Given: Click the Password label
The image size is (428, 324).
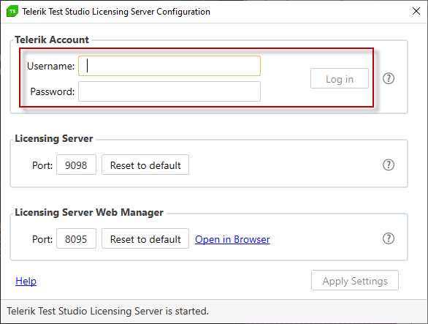Looking at the screenshot, I should click(53, 91).
